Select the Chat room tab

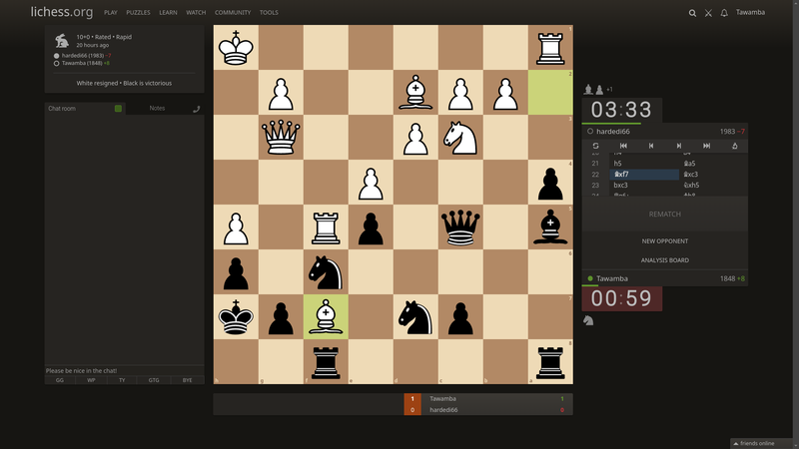coord(62,109)
